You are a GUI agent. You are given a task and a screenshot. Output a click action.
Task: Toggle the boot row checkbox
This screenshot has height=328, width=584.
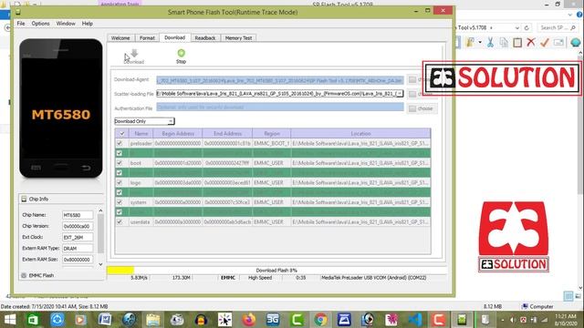pyautogui.click(x=120, y=163)
